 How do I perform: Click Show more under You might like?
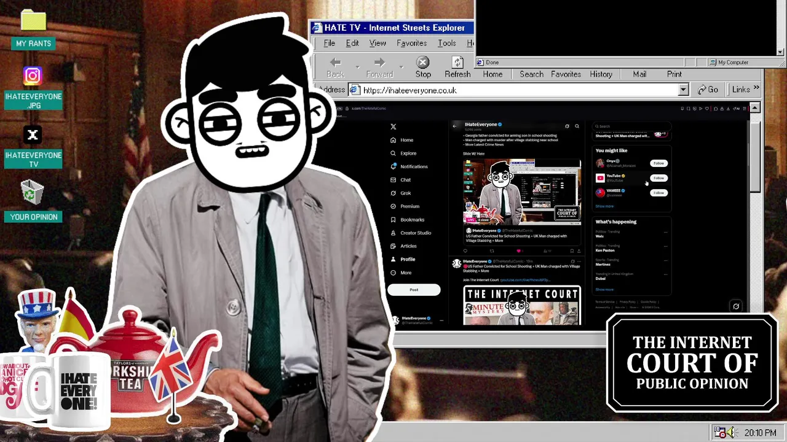(x=604, y=206)
